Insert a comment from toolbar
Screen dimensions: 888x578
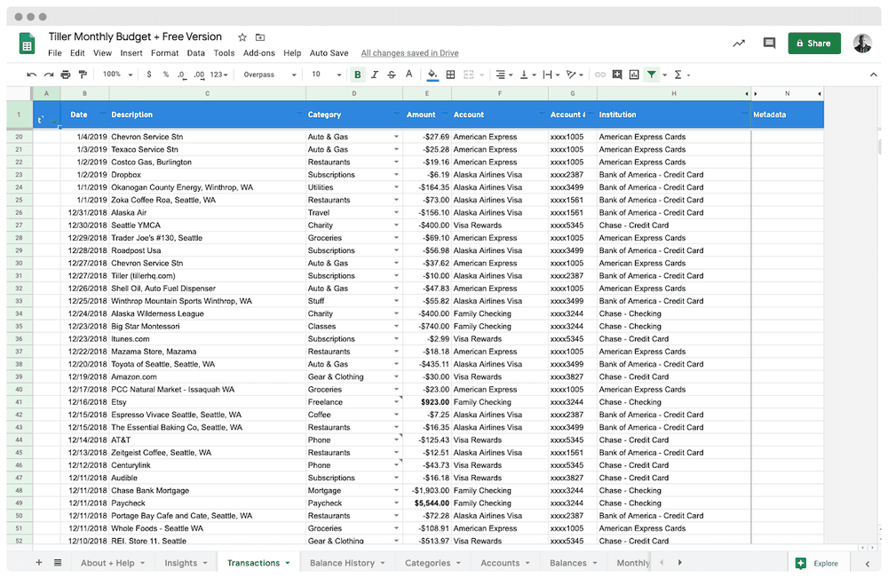(x=617, y=75)
